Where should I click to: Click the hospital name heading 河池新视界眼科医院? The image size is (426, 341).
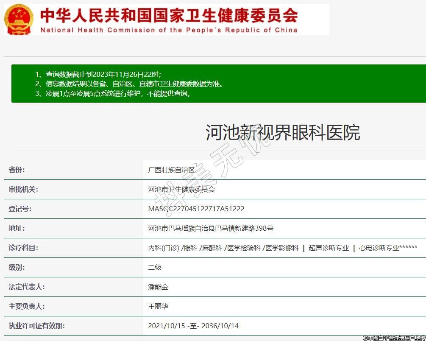coord(283,132)
